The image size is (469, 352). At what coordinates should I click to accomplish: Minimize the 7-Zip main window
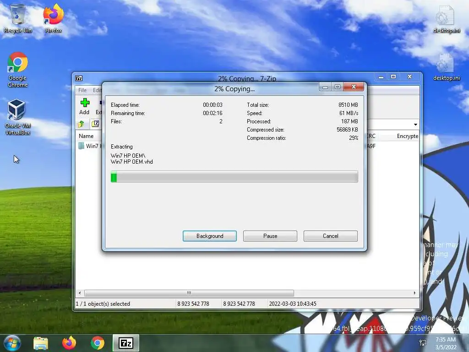(x=381, y=77)
